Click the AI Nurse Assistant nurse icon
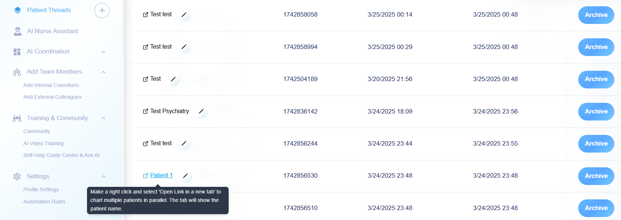 click(x=17, y=31)
